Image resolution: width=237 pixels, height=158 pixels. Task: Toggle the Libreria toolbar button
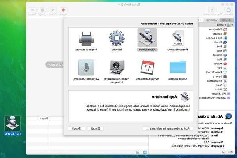(228, 11)
